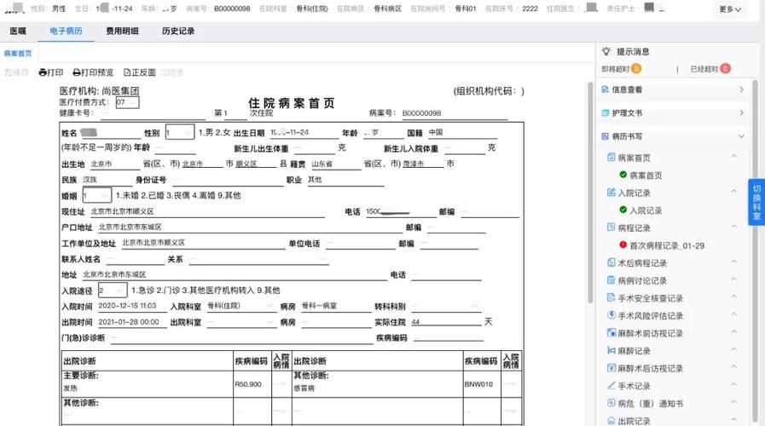Click the 病程记录 folder icon
765x426 pixels.
(611, 227)
